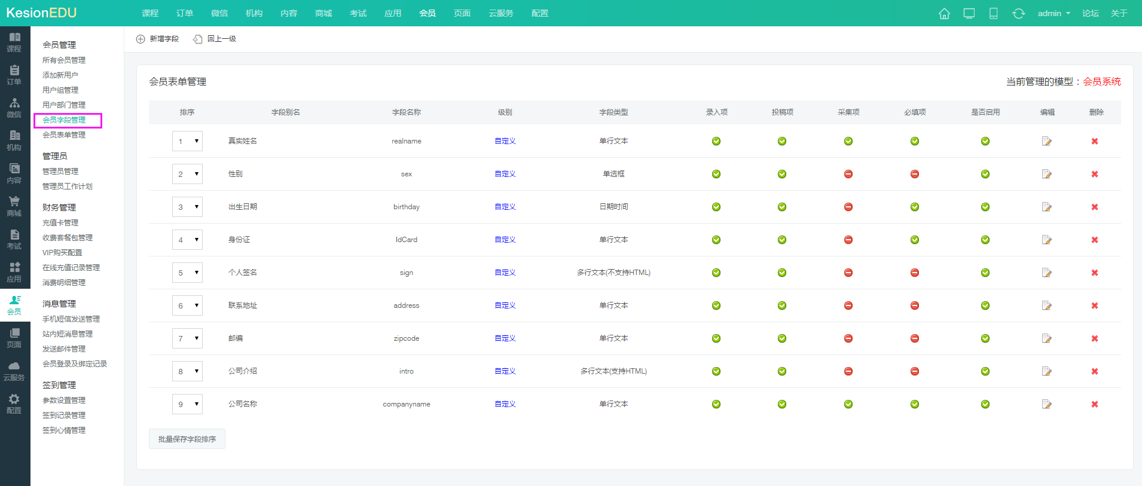The width and height of the screenshot is (1142, 486).
Task: Toggle 必填项 status for sign field
Action: pos(914,273)
